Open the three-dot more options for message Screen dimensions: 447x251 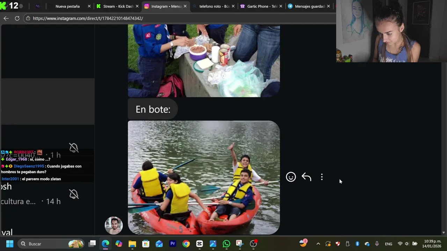pos(322,177)
